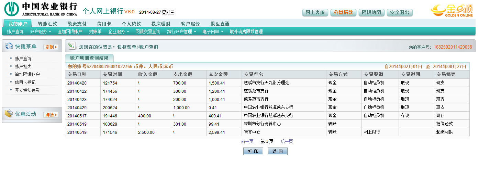Click the current location page icon

pyautogui.click(x=72, y=46)
